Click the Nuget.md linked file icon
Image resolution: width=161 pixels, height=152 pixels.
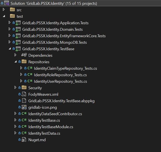pyautogui.click(x=24, y=140)
